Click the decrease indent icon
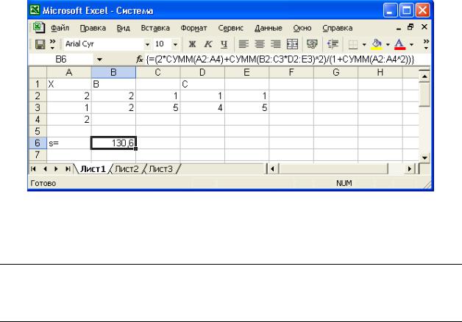The height and width of the screenshot is (322, 462). click(x=333, y=44)
